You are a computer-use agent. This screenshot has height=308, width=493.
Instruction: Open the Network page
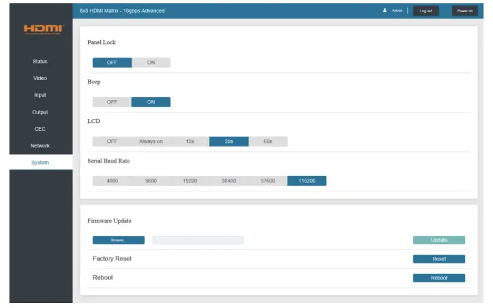click(40, 146)
